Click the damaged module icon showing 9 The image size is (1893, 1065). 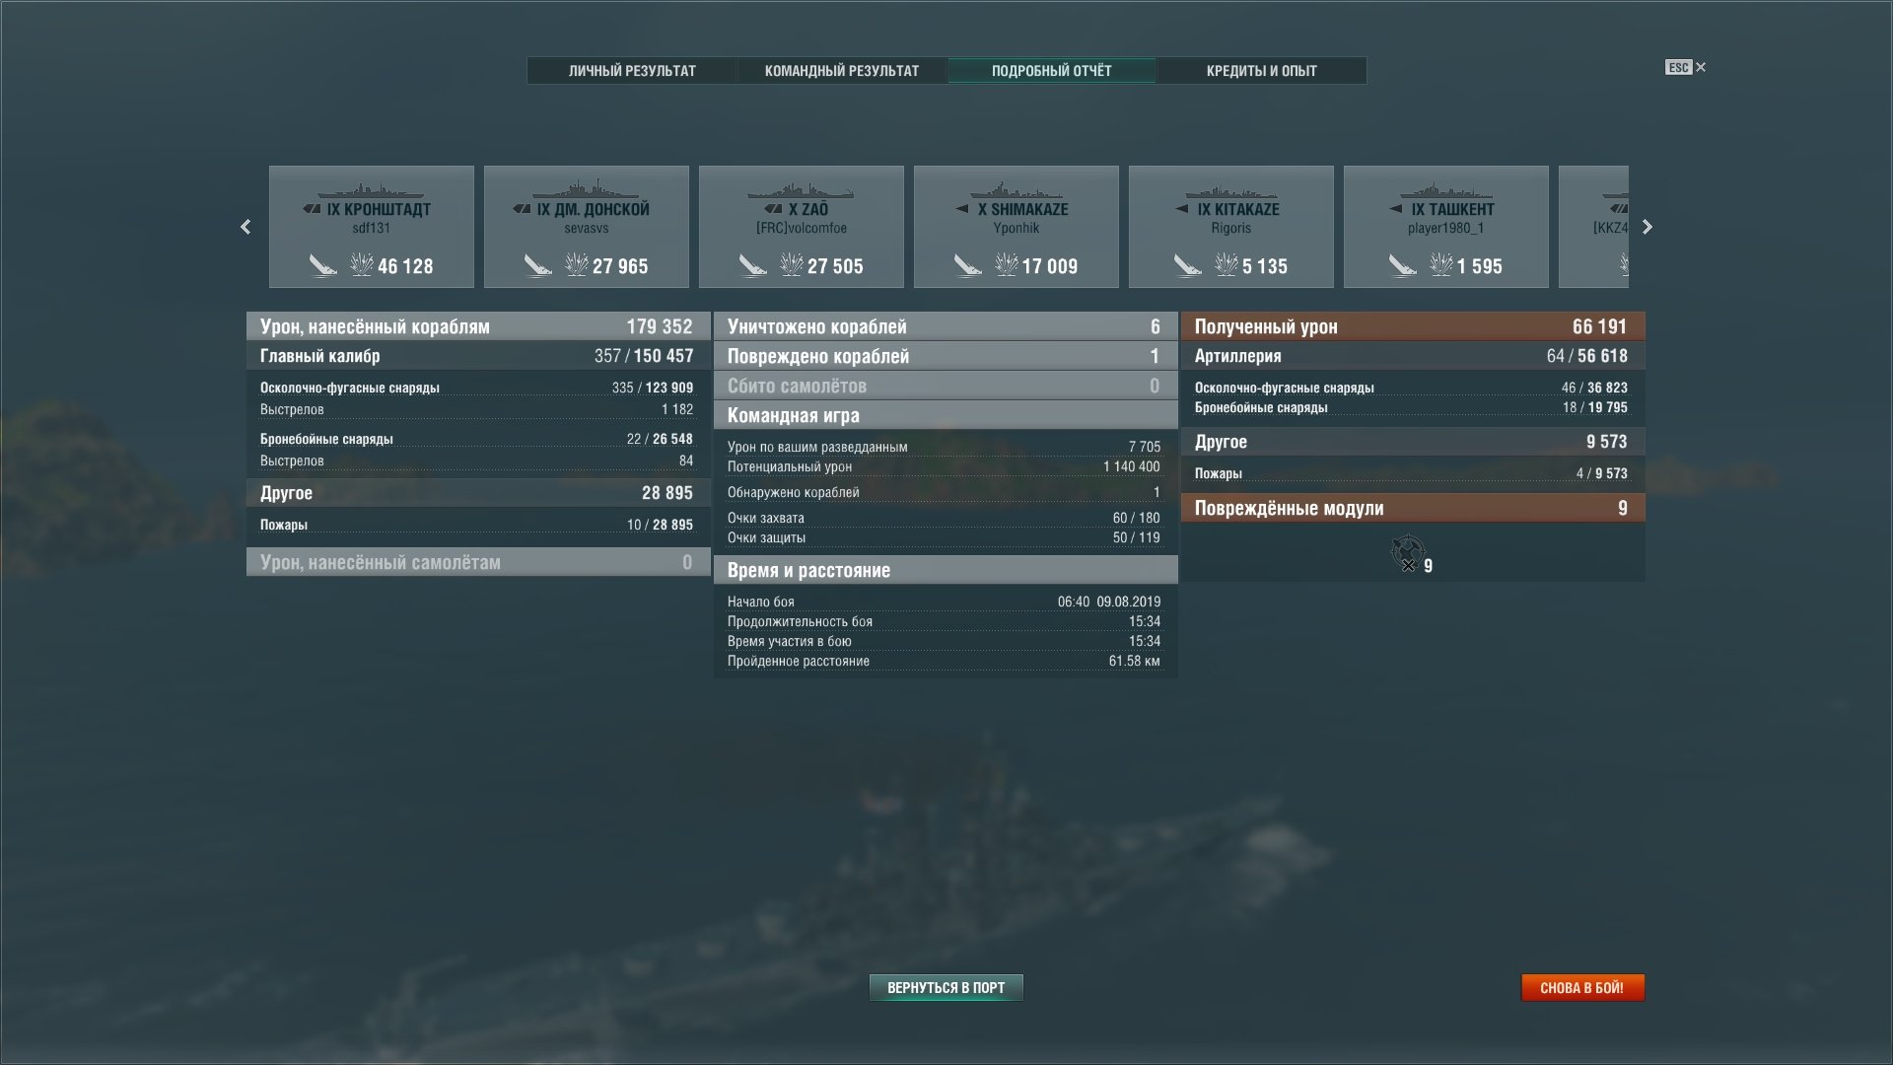click(1408, 552)
